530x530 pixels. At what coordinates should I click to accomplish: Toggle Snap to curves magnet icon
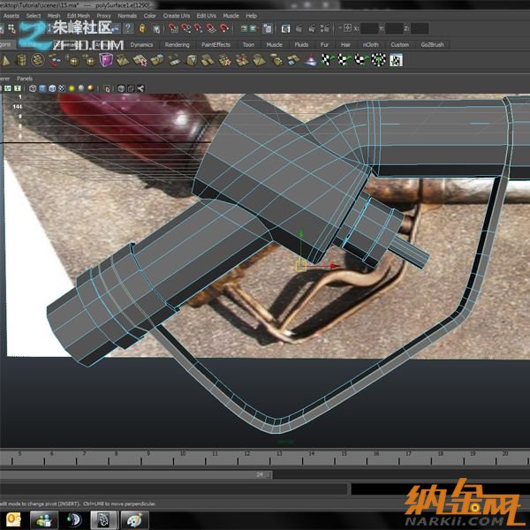point(185,29)
